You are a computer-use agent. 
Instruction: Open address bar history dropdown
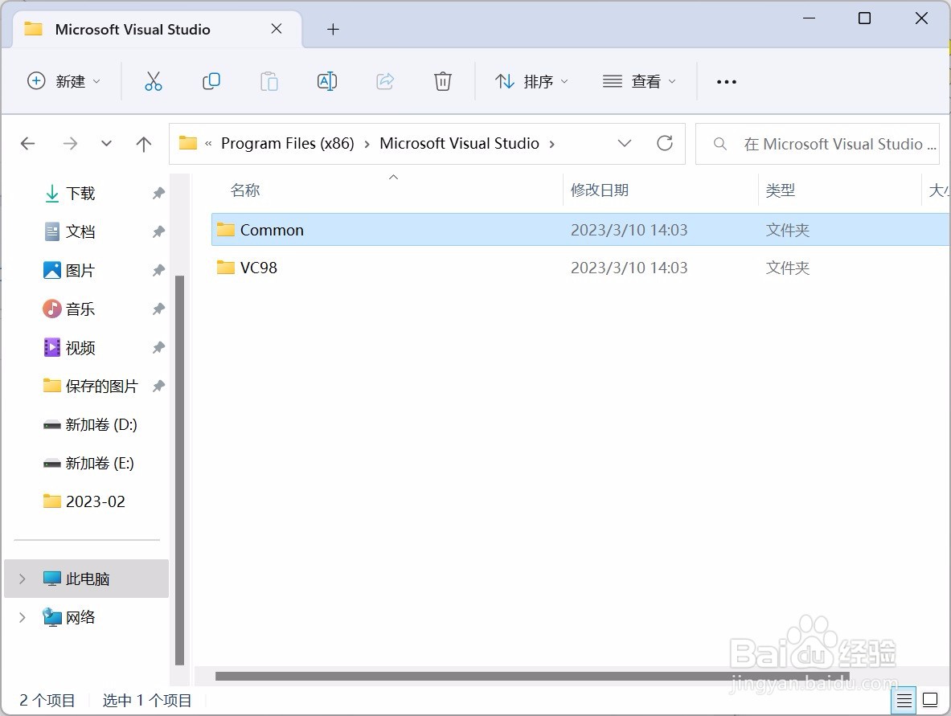point(624,144)
